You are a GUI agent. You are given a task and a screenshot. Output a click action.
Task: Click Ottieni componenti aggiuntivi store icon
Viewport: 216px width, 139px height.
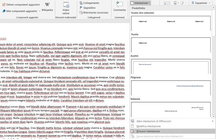click(x=4, y=5)
